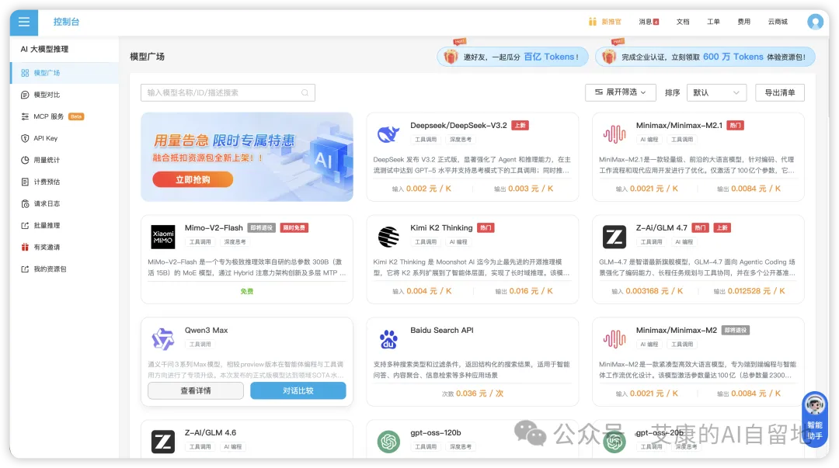Image resolution: width=839 pixels, height=468 pixels.
Task: Click the 模型对比 sidebar icon
Action: coord(25,95)
